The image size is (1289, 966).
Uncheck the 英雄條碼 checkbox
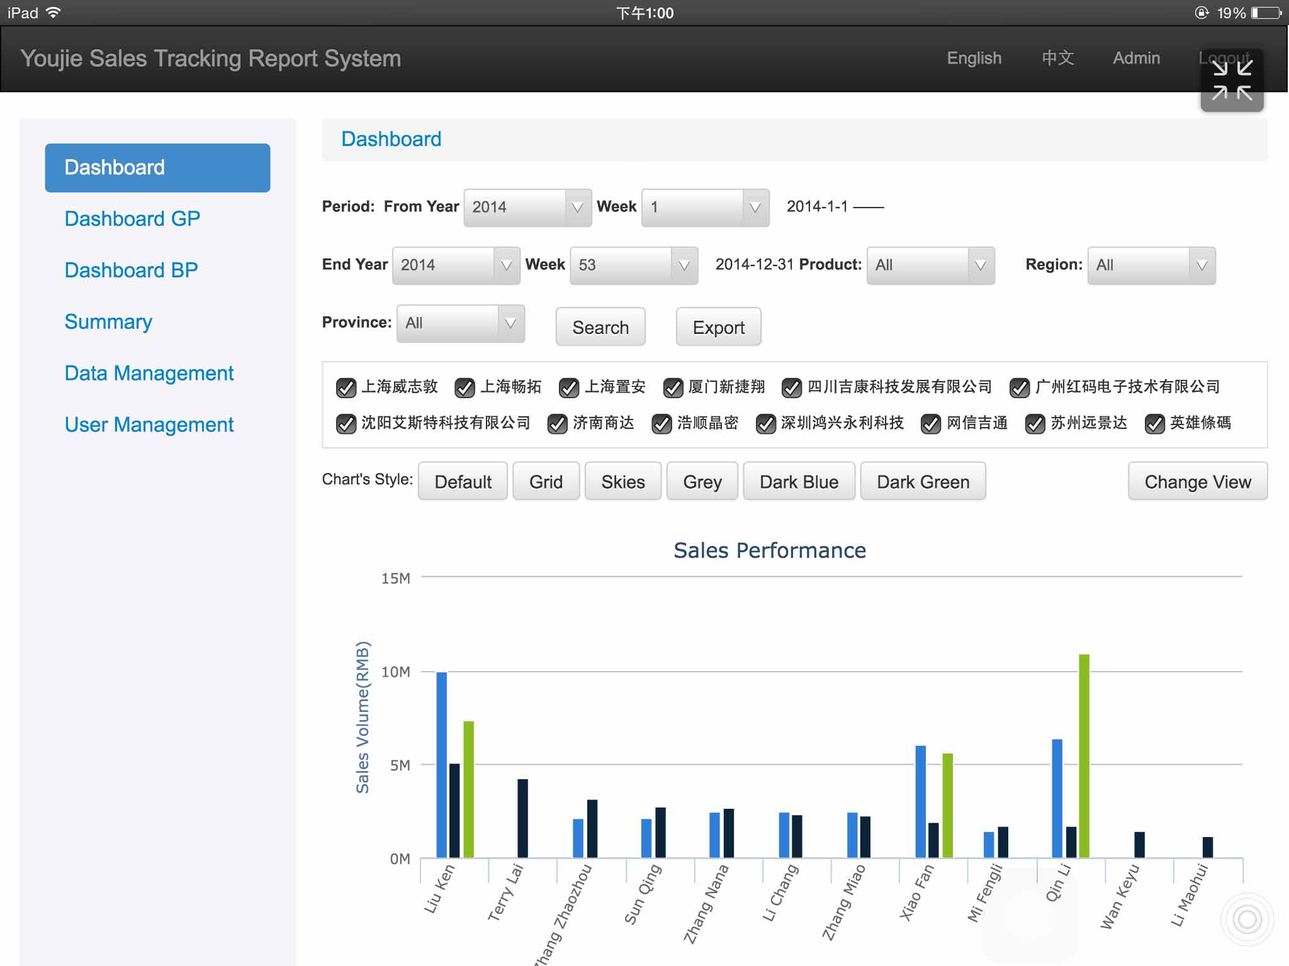[x=1154, y=425]
